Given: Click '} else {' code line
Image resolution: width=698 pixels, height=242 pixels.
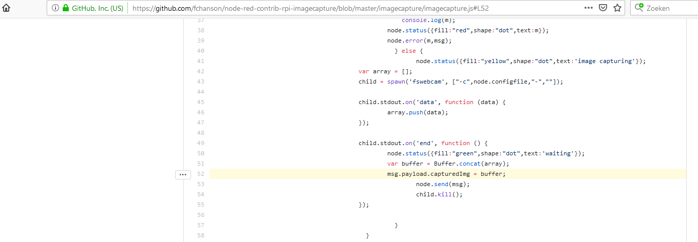Looking at the screenshot, I should [408, 51].
